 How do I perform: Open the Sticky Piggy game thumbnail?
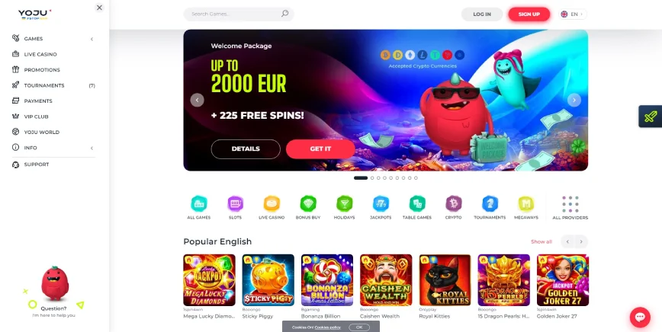(x=268, y=280)
